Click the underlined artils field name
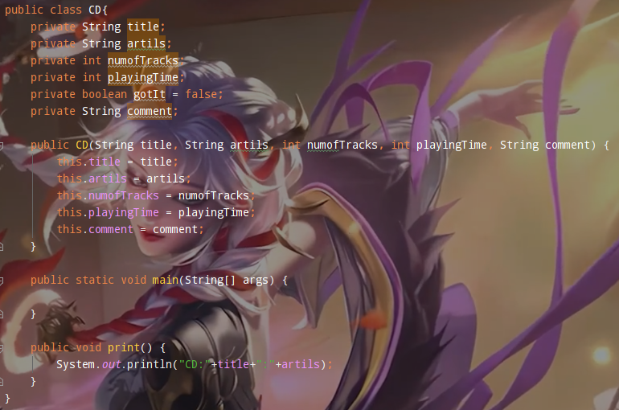Viewport: 619px width, 410px height. coord(146,43)
